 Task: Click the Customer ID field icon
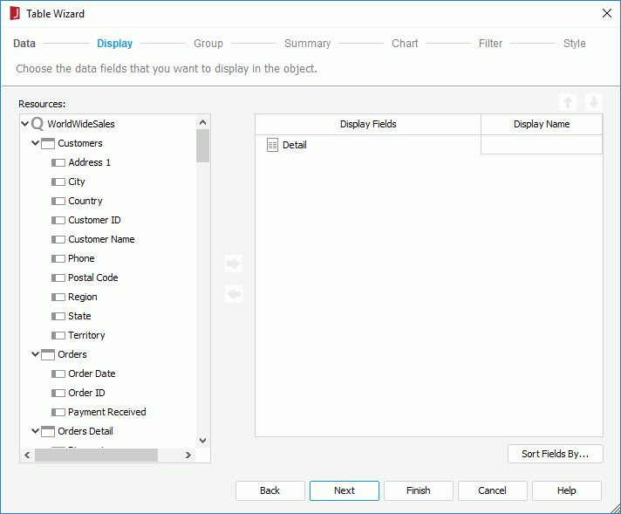tap(58, 220)
